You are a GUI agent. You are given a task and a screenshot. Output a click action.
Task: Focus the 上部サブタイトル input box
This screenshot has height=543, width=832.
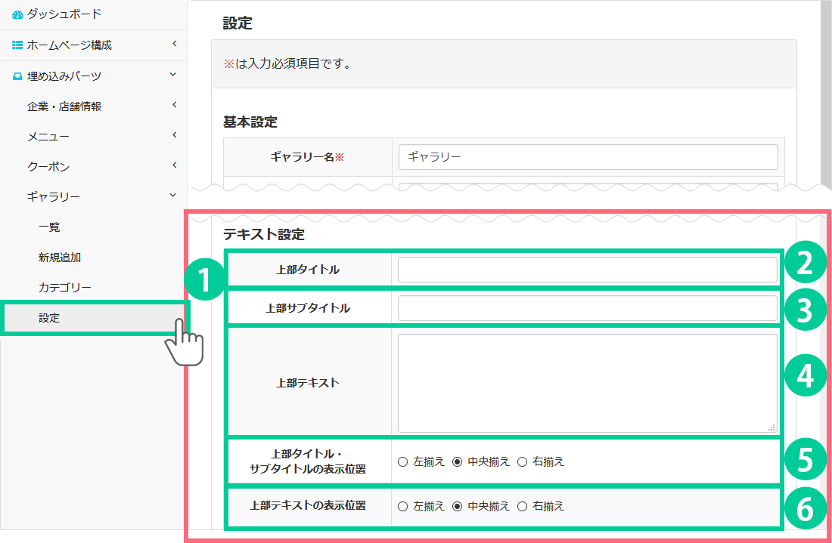587,308
